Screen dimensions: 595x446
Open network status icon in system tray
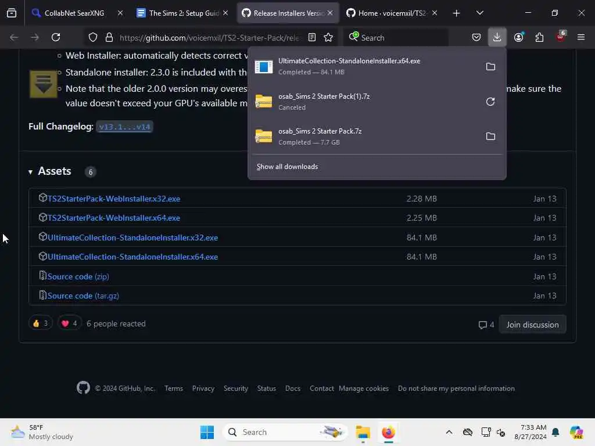[x=486, y=432]
